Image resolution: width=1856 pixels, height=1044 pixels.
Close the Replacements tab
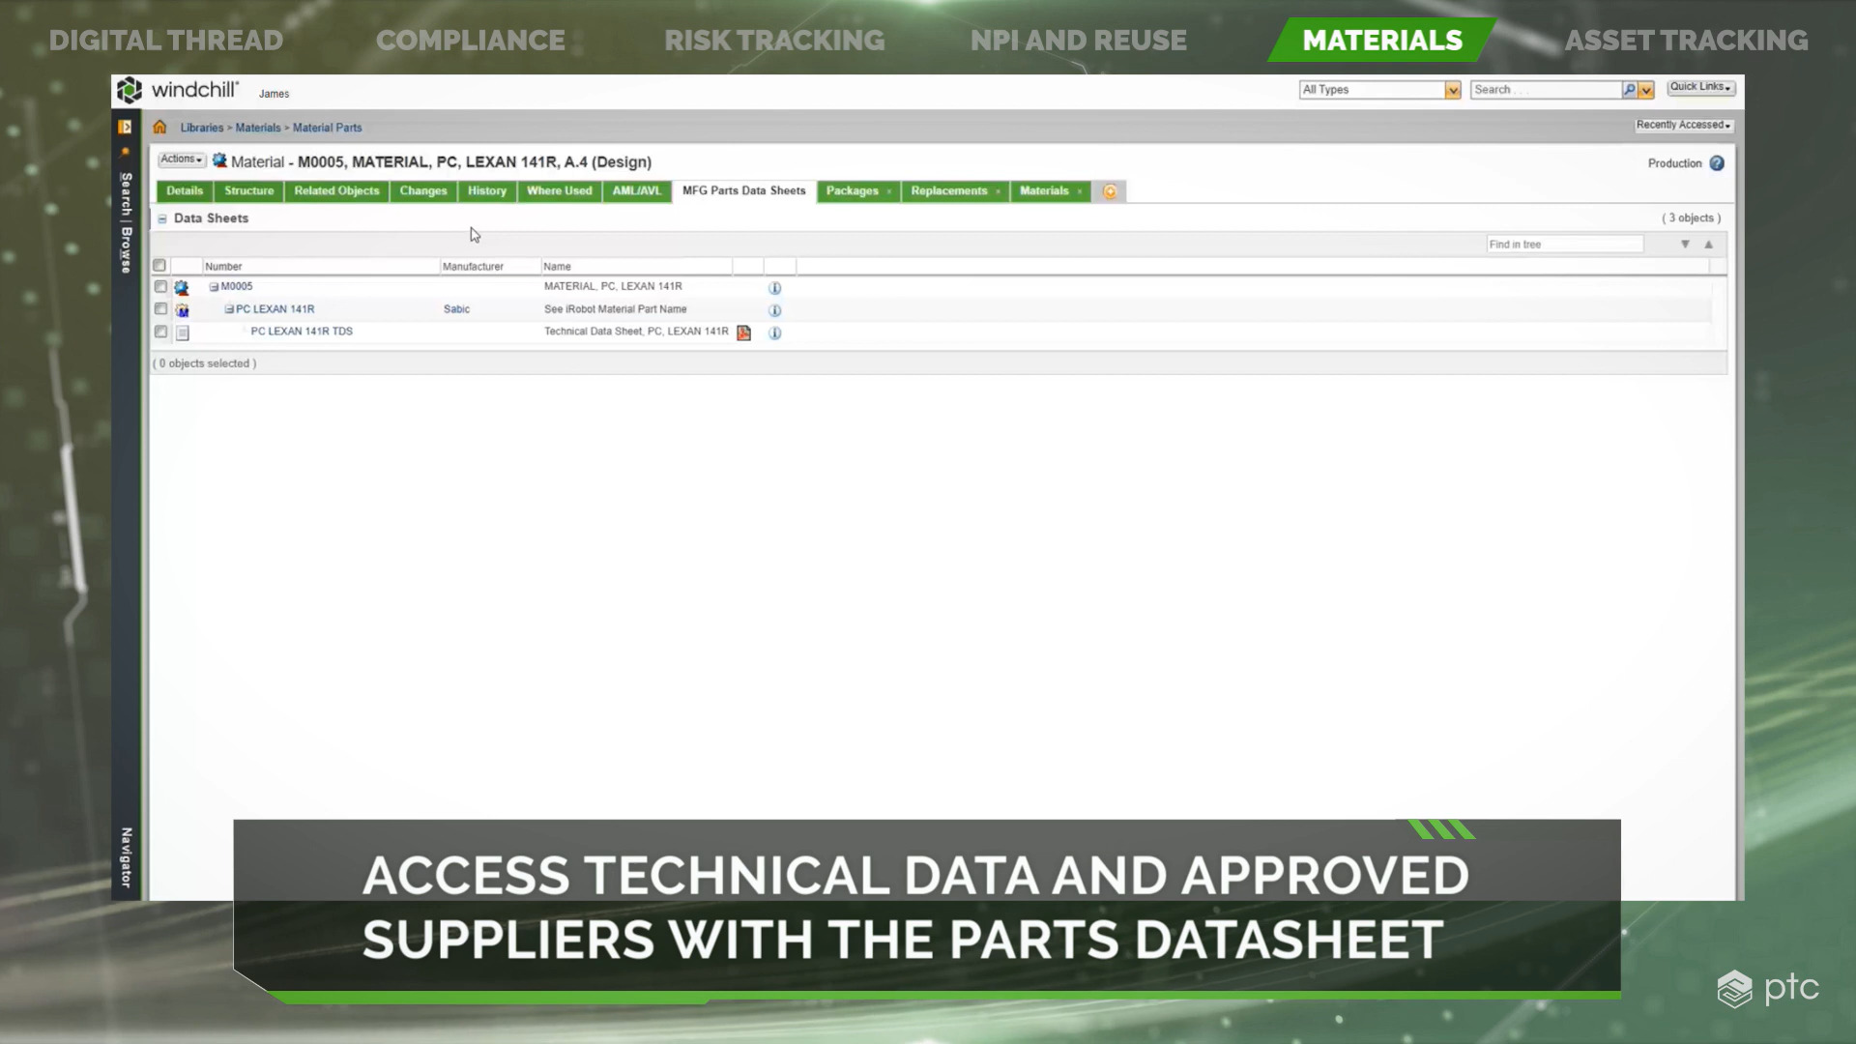point(998,191)
